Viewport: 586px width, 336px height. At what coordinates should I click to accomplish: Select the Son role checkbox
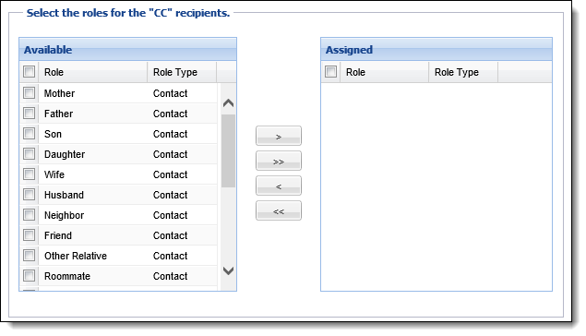30,134
